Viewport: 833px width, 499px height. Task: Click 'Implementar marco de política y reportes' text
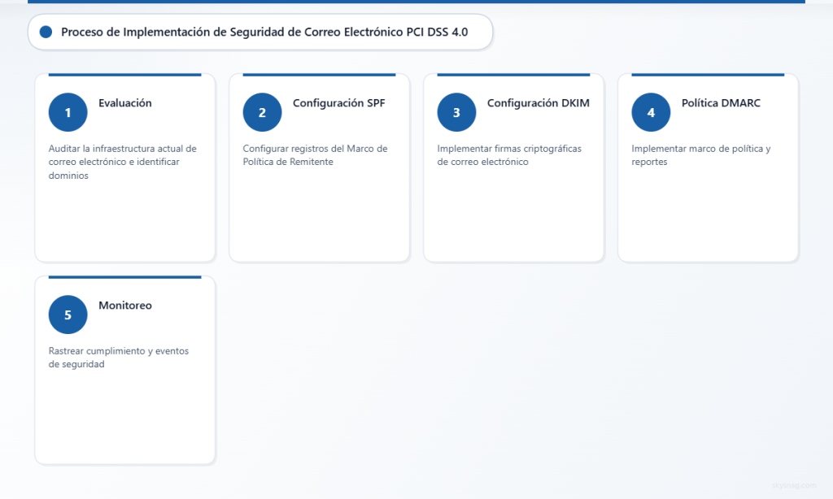click(701, 155)
